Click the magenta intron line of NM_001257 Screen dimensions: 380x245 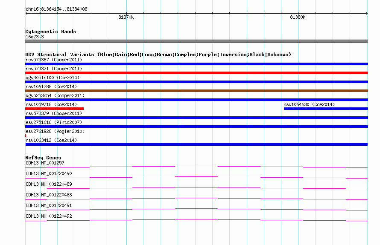(x=196, y=166)
